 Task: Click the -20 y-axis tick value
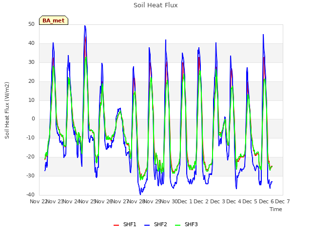(x=31, y=157)
